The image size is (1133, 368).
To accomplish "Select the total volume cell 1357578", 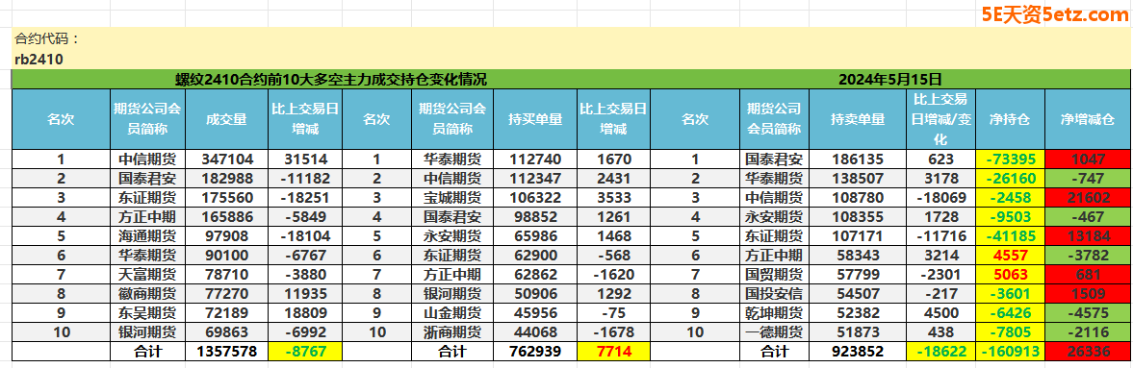I will coord(226,352).
